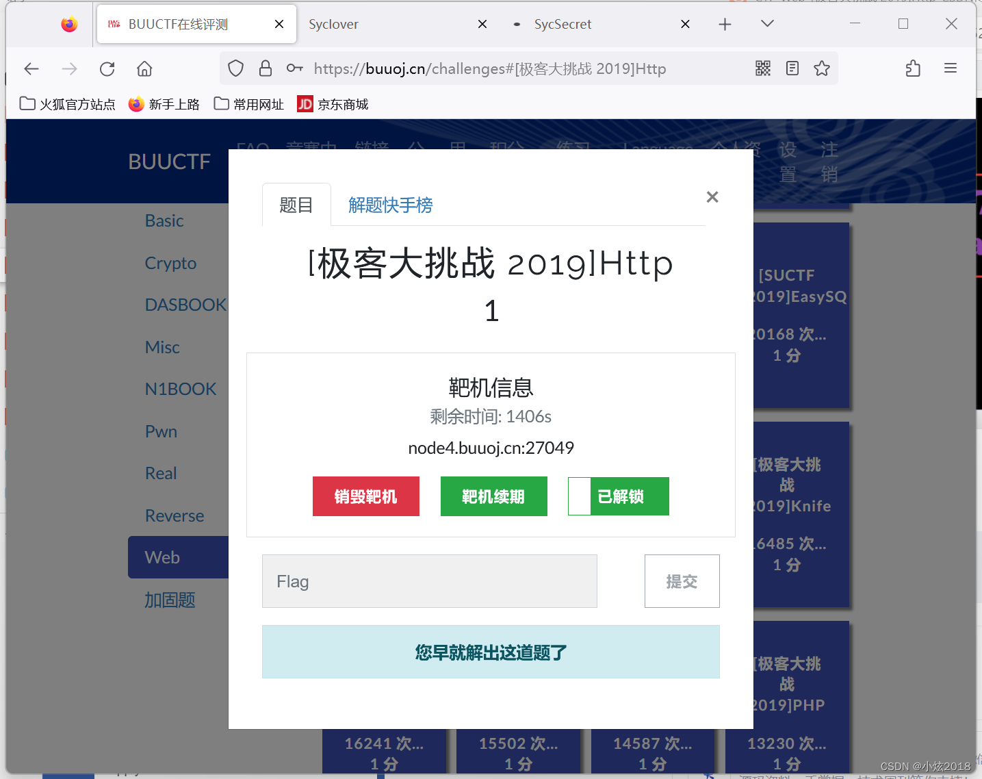Reload the page with the refresh icon
Viewport: 982px width, 779px height.
(107, 68)
